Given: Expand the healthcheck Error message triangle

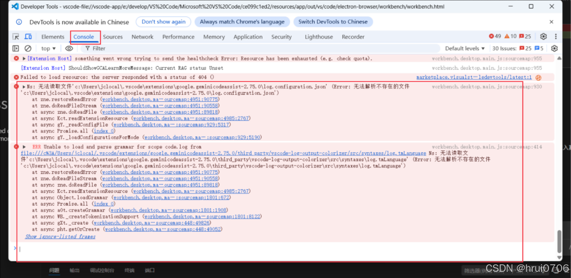Looking at the screenshot, I should click(24, 59).
